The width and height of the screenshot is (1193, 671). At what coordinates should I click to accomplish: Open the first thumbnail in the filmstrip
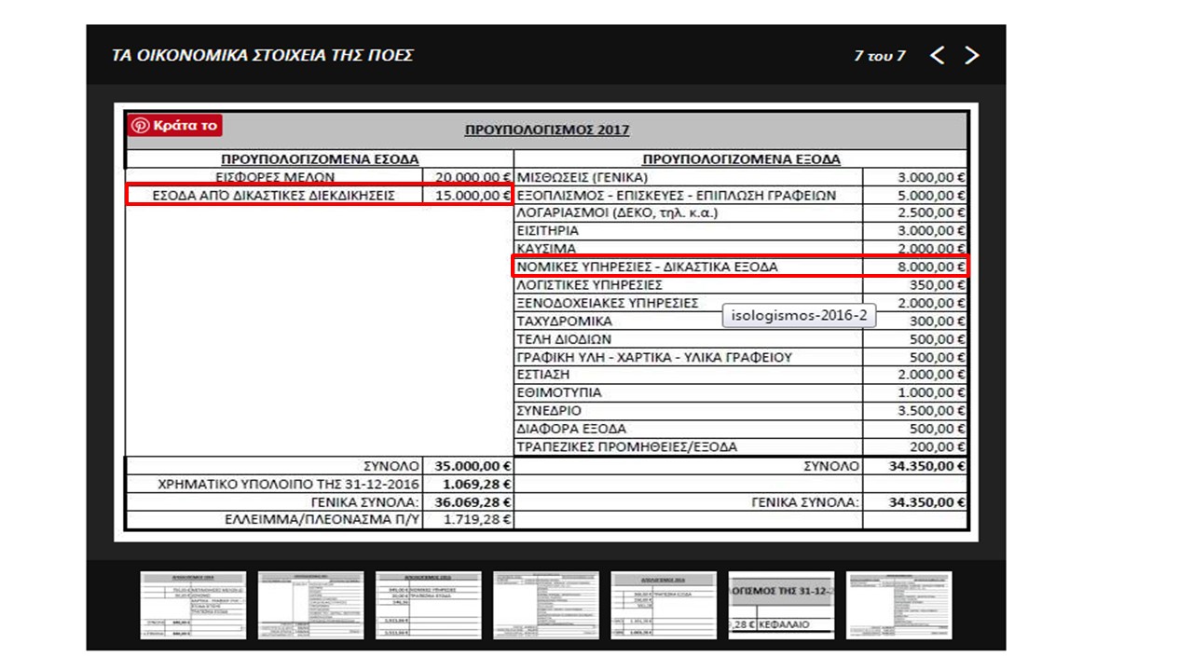click(193, 605)
